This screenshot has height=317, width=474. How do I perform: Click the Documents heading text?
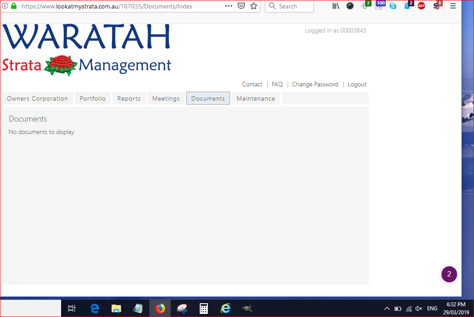coord(28,119)
